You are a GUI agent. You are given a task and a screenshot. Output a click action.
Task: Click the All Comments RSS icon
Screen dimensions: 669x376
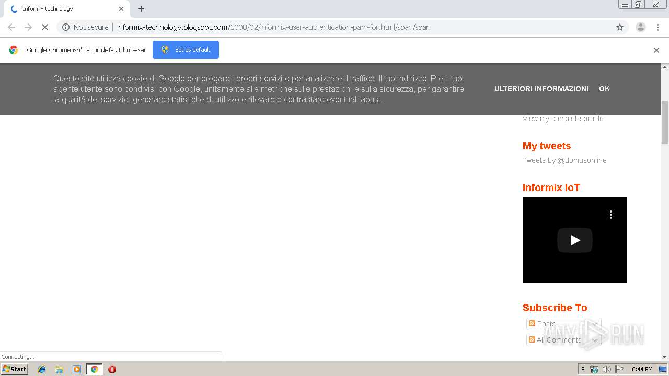[x=532, y=340]
